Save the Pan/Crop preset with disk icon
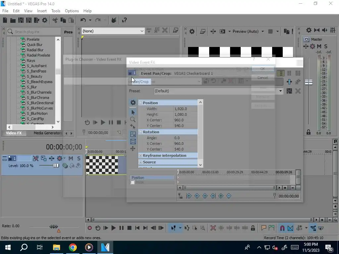The image size is (339, 254). click(289, 91)
